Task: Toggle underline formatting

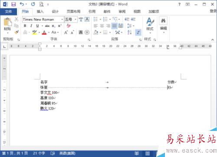Action: point(37,26)
